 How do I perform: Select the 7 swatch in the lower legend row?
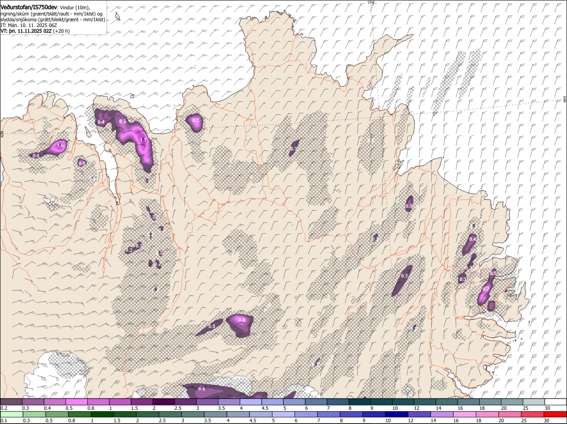pyautogui.click(x=329, y=414)
